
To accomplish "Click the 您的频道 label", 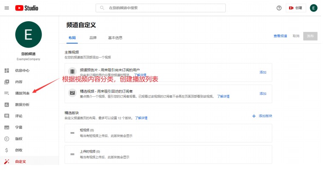I will click(x=28, y=54).
